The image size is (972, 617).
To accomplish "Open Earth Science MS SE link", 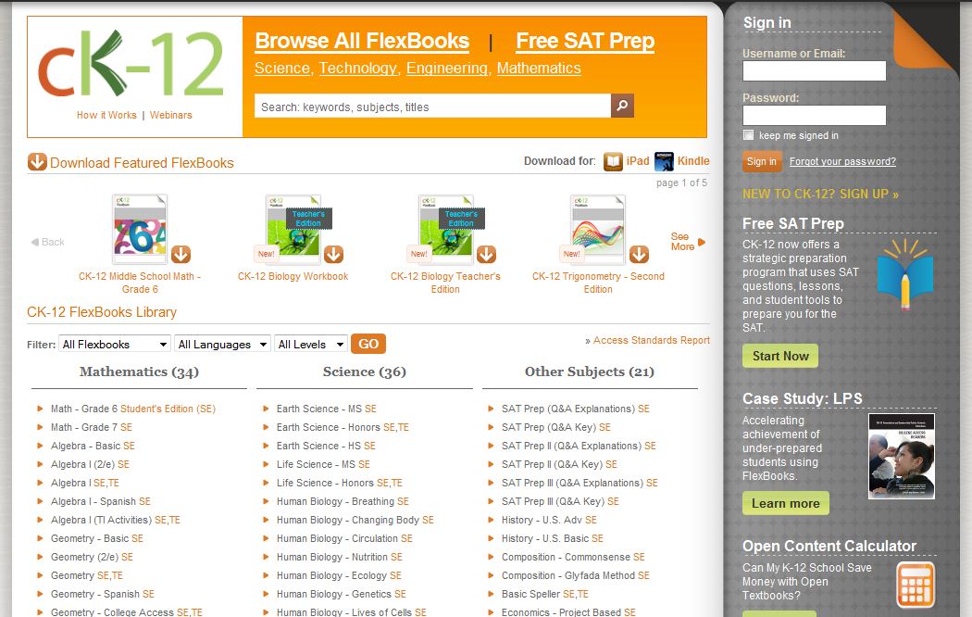I will click(327, 409).
